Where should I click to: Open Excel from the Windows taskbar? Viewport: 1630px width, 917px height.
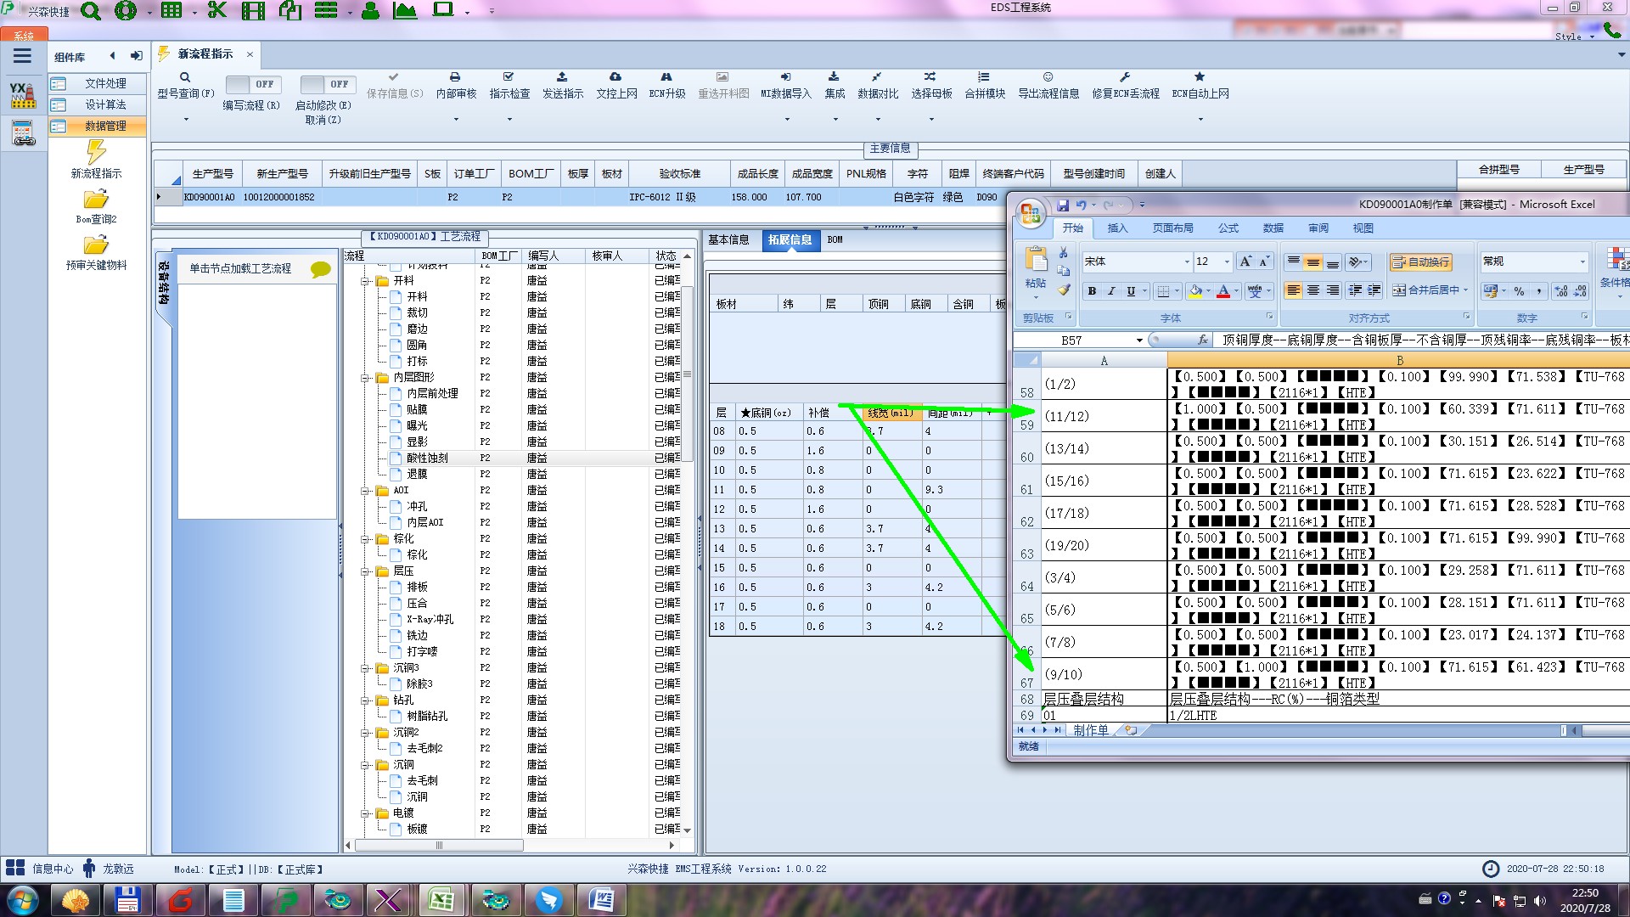coord(441,899)
